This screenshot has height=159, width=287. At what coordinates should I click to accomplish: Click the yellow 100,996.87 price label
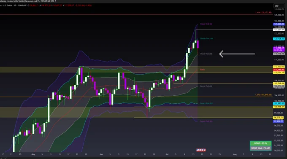tap(279, 107)
